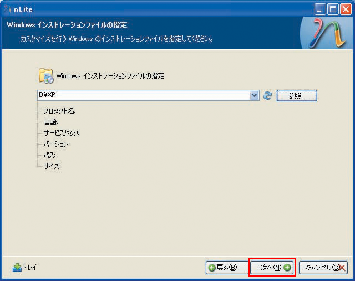
Task: Cancel the wizard with キャンセル(C) button
Action: coord(323,268)
